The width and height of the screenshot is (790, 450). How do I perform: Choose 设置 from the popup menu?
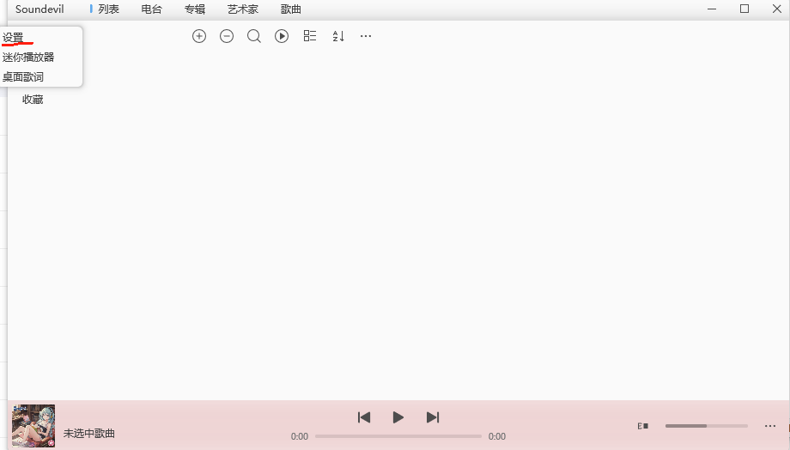[13, 38]
